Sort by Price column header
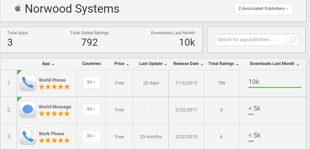Screen dimensions: 310x149 click(x=122, y=64)
